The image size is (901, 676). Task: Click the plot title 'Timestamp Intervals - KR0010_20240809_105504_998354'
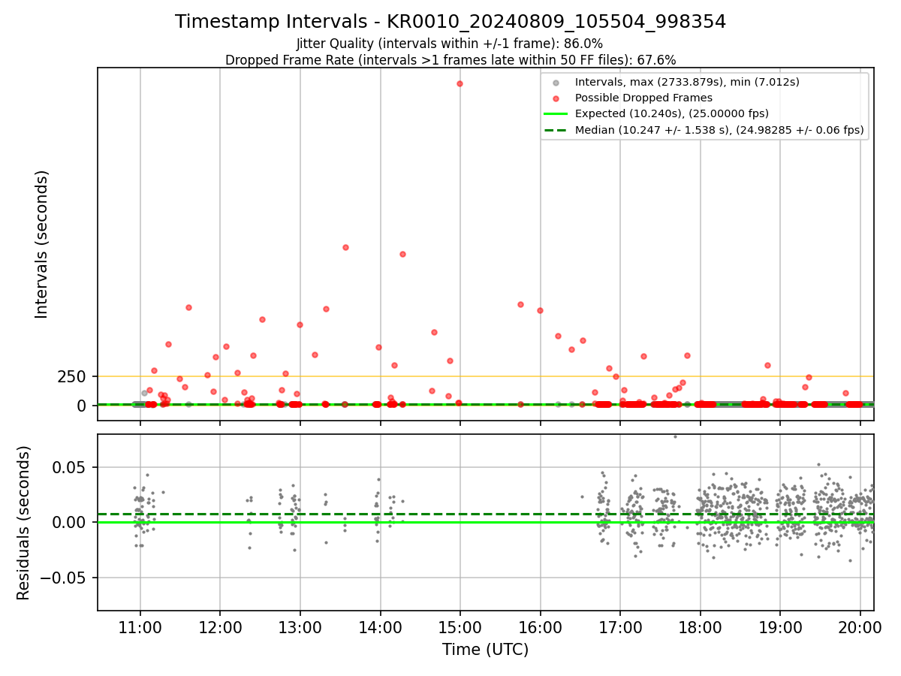click(x=450, y=22)
